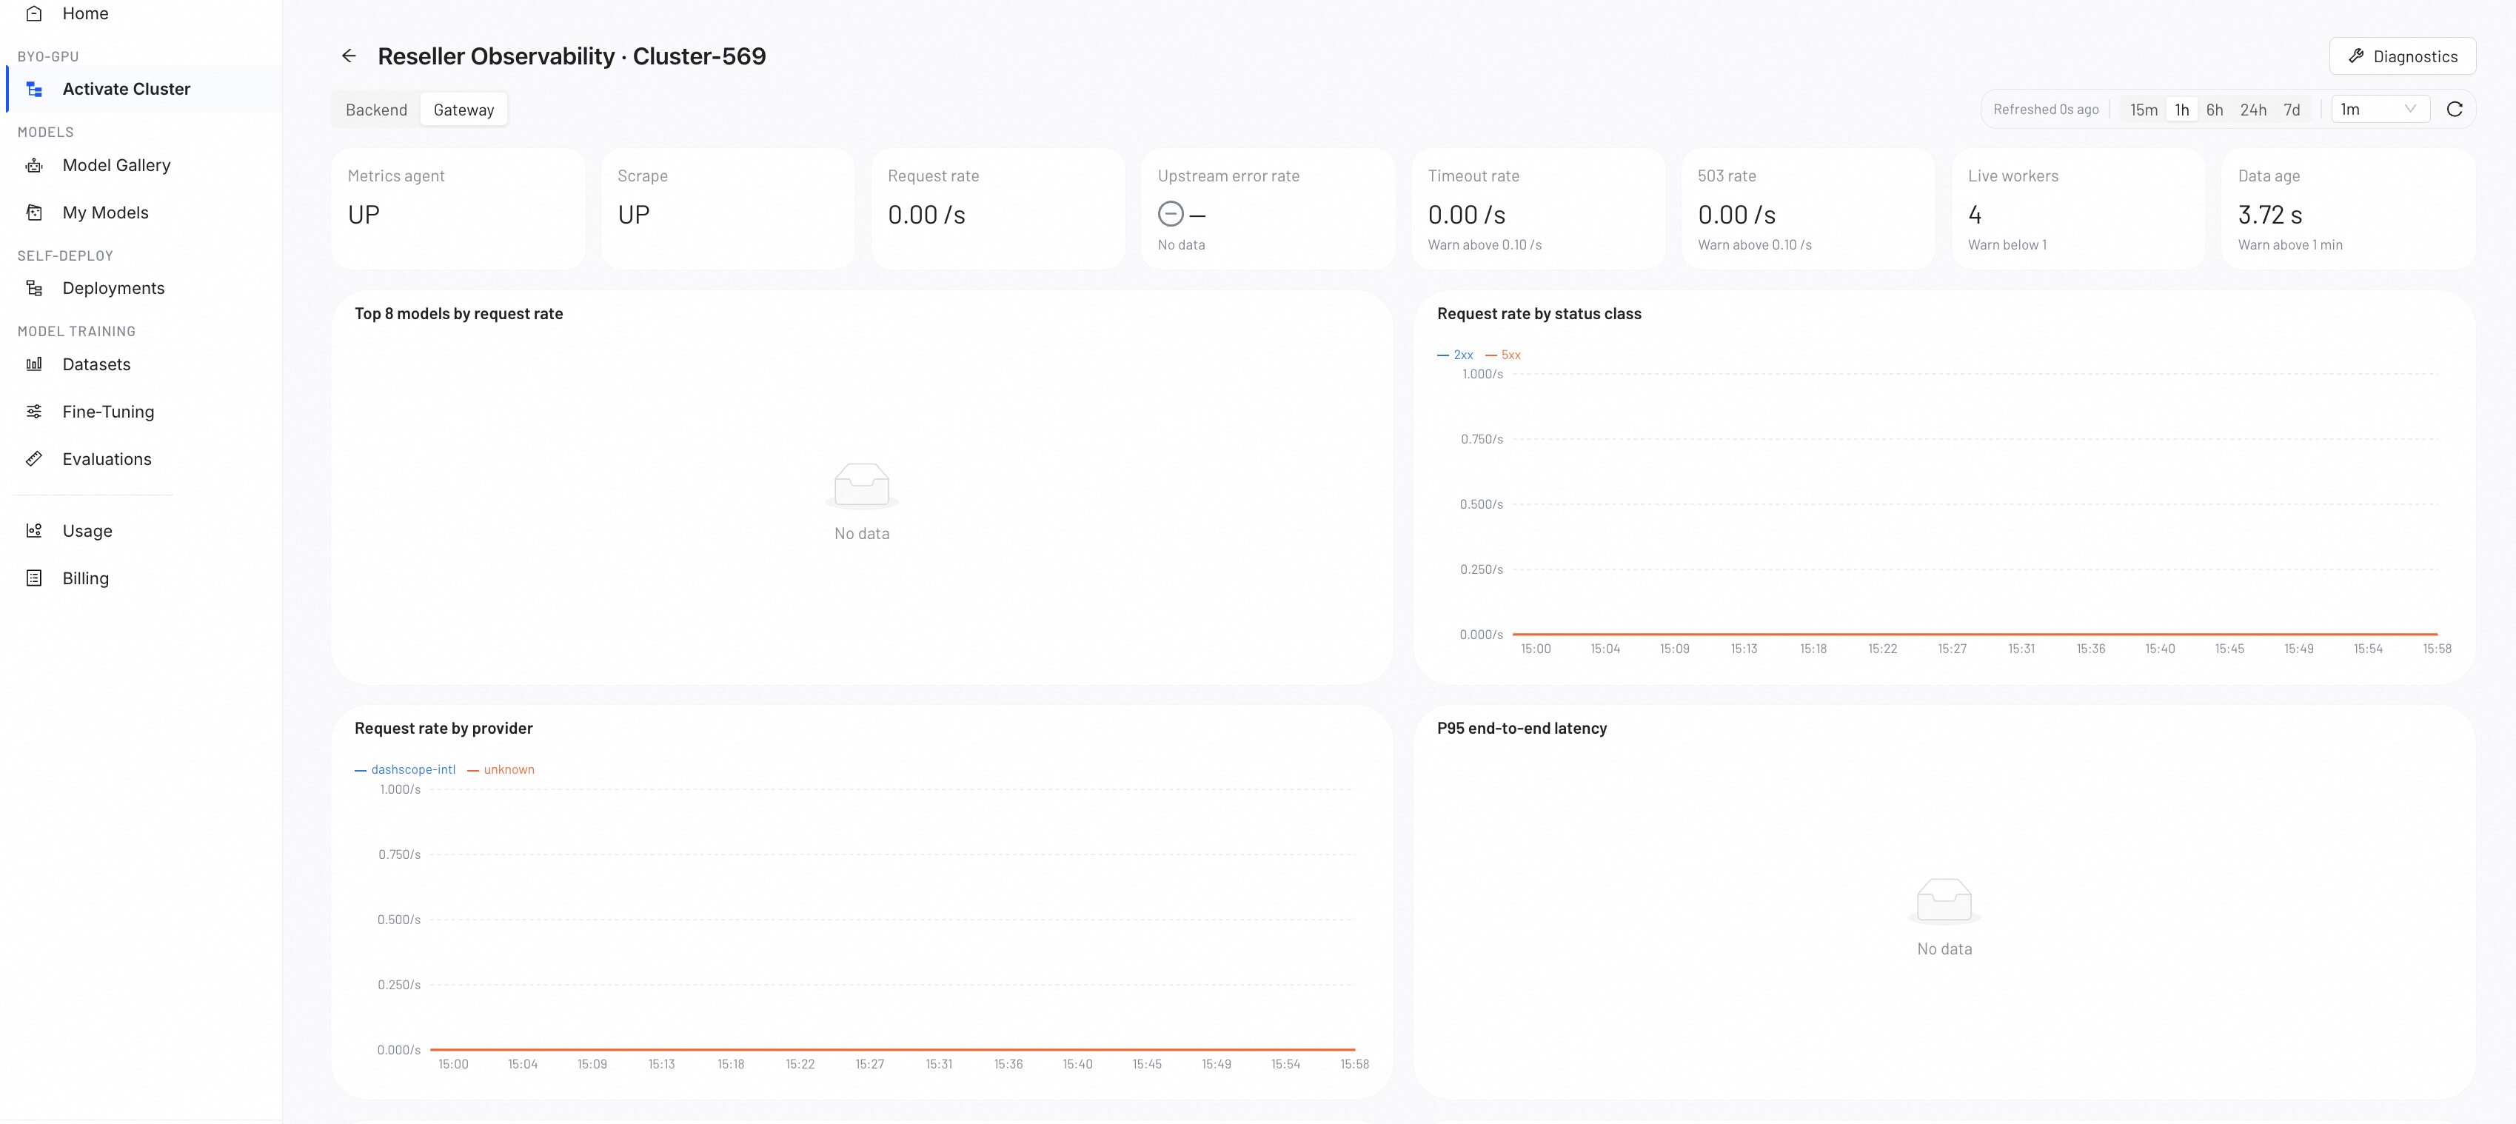Screen dimensions: 2516x1124
Task: Select the 6h time range
Action: point(2214,110)
